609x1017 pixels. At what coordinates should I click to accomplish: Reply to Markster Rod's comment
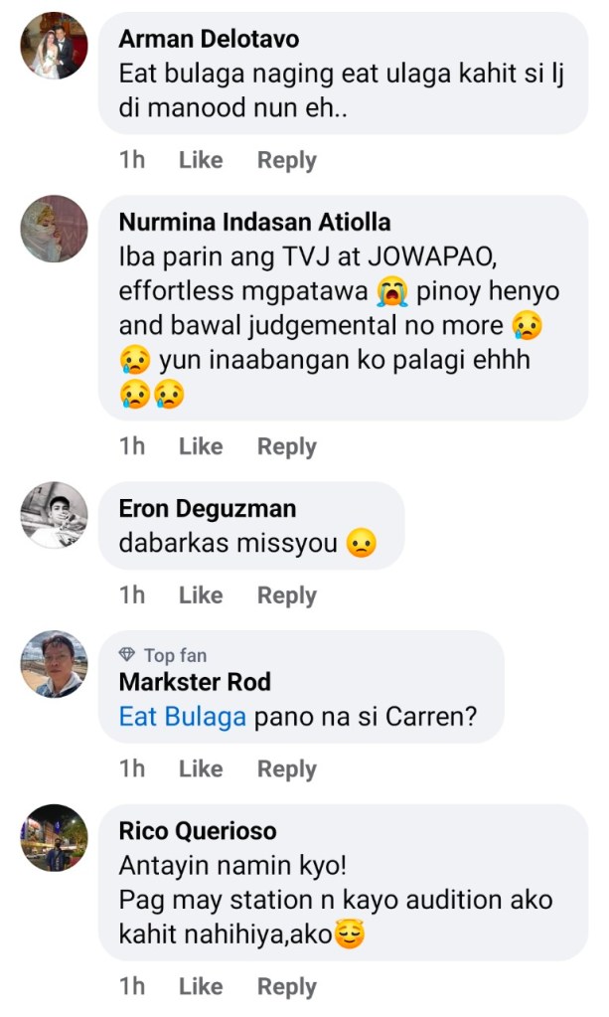tap(286, 768)
